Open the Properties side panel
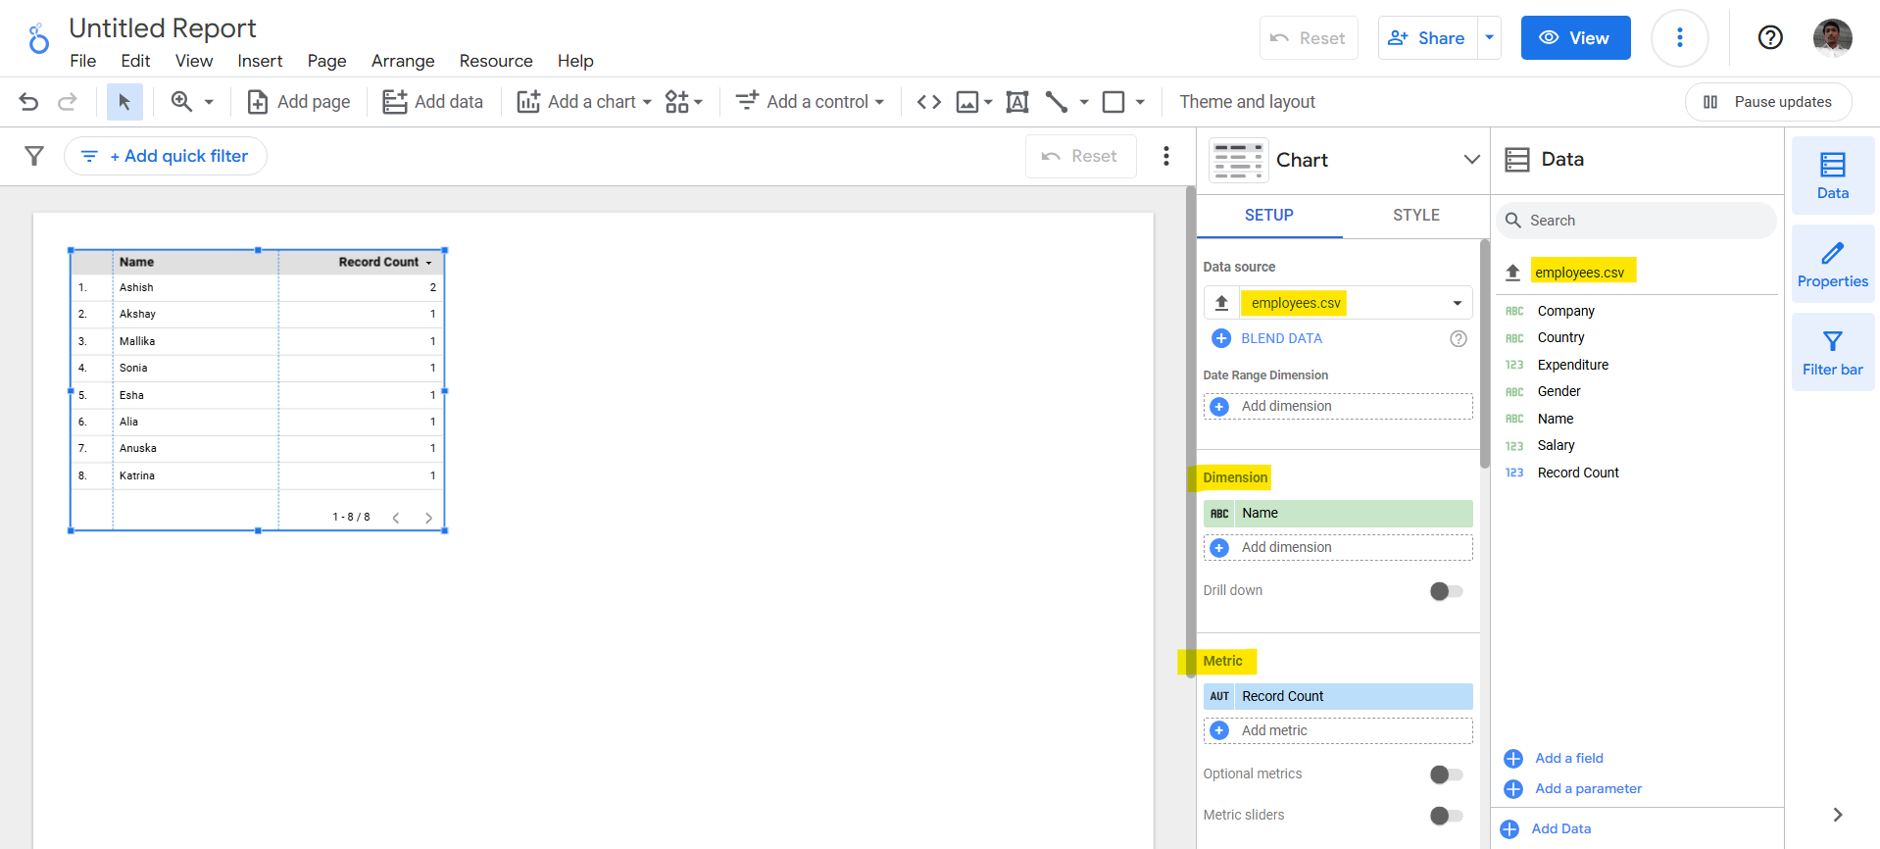 1832,265
